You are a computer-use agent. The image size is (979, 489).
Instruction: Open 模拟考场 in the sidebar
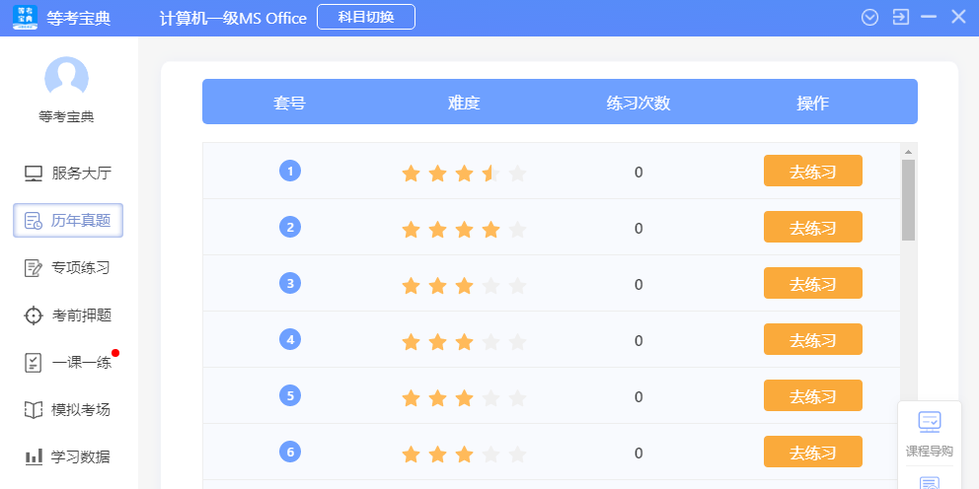coord(67,410)
